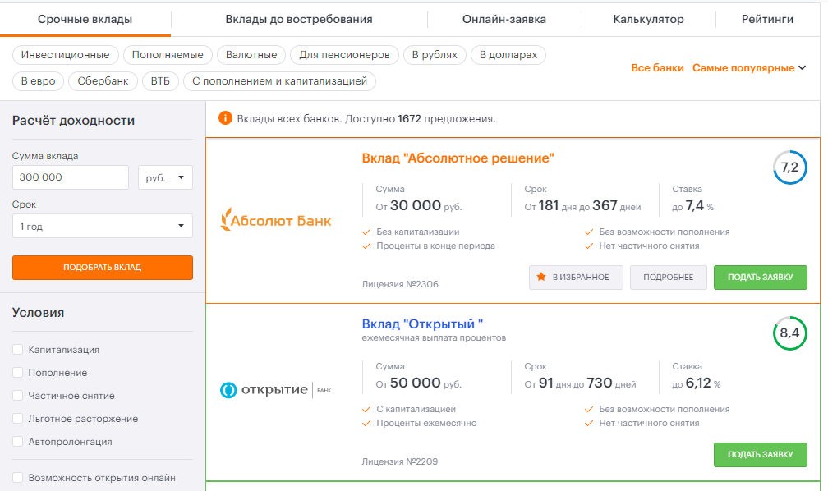Click the От 30 000 руб. amount
828x491 pixels.
coord(419,205)
